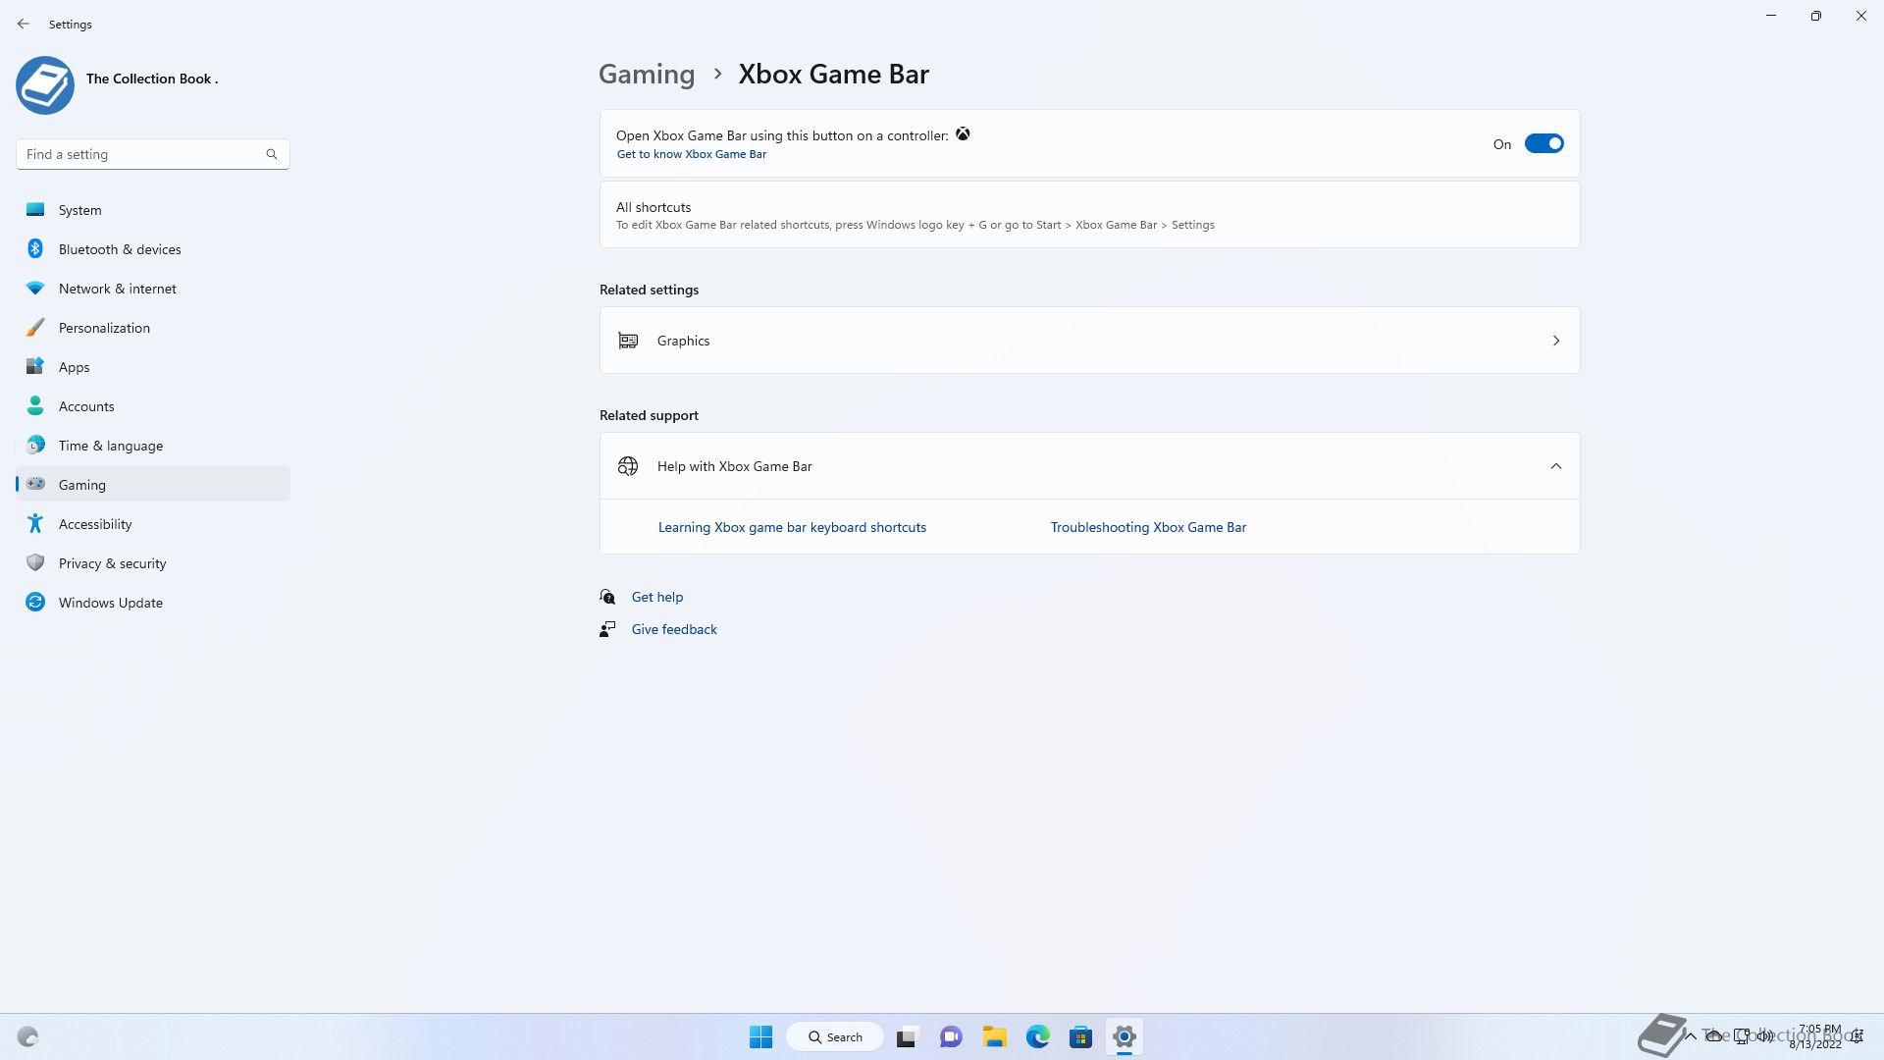The height and width of the screenshot is (1060, 1884).
Task: Click the Accounts person icon
Action: click(35, 405)
